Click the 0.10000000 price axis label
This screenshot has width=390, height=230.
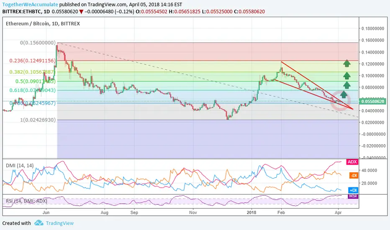pos(373,76)
